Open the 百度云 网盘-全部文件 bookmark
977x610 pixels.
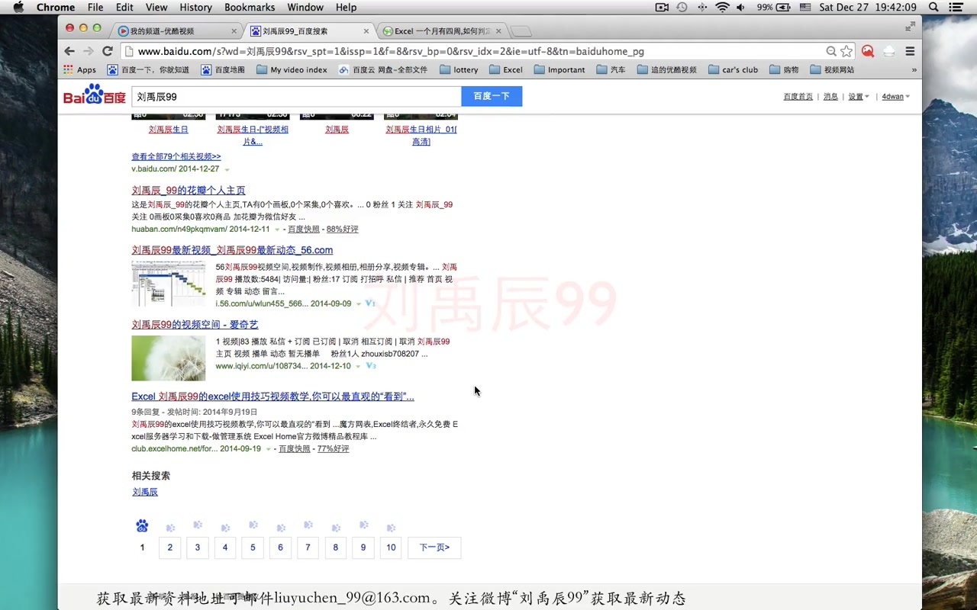point(383,69)
